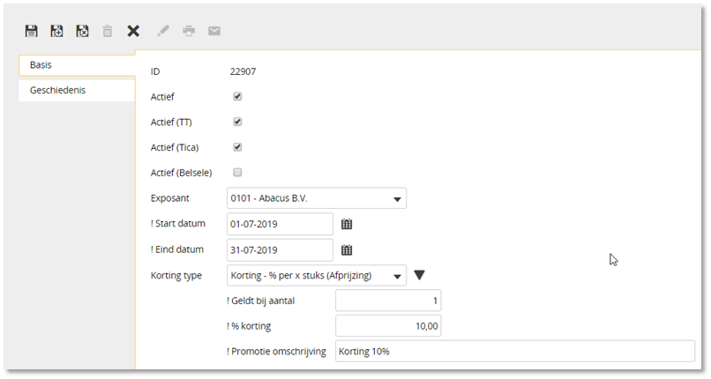Screen dimensions: 711x379
Task: Click the Save and close icon
Action: point(82,31)
